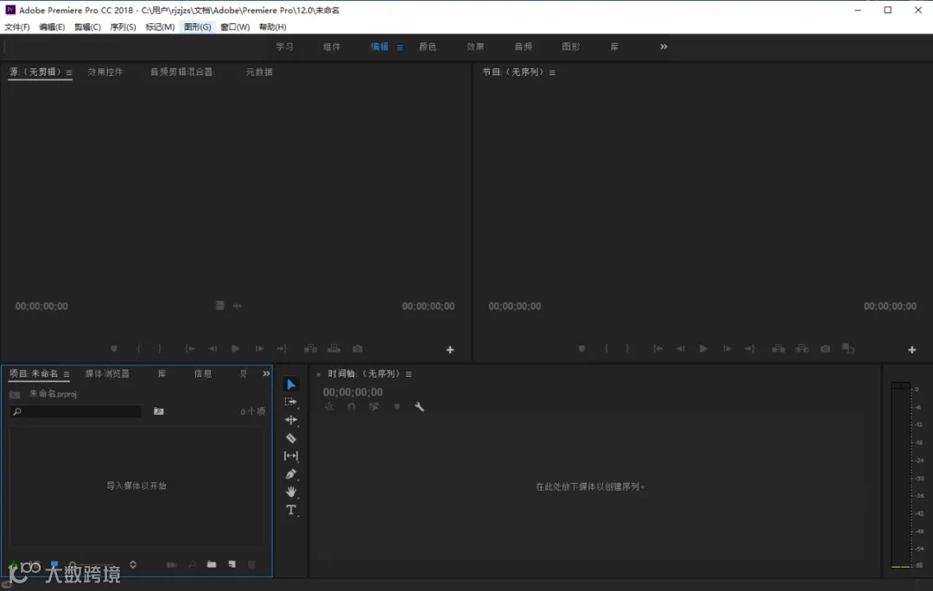Switch to the 颜色 workspace

click(x=428, y=47)
